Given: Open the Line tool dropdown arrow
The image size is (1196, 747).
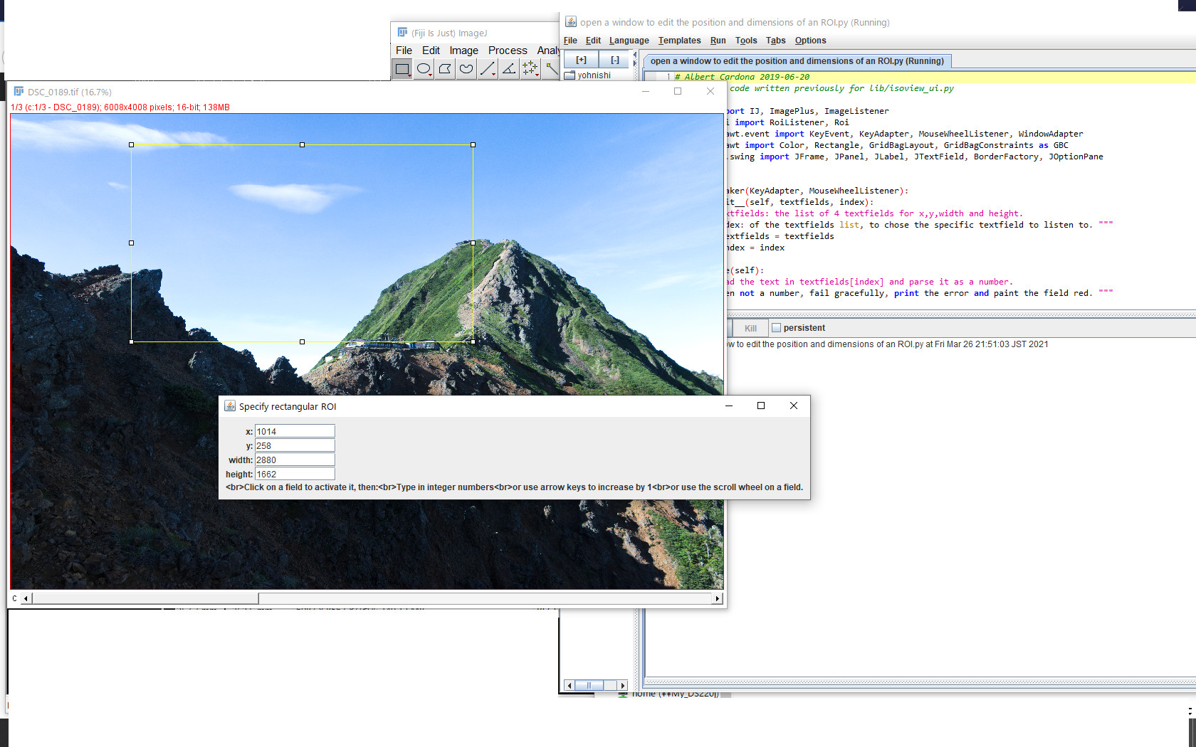Looking at the screenshot, I should pos(494,75).
